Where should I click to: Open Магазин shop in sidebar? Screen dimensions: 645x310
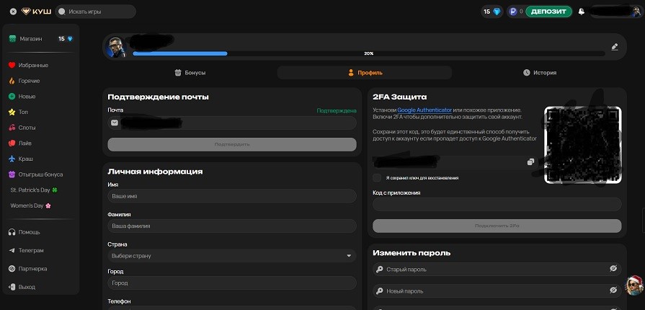coord(31,39)
